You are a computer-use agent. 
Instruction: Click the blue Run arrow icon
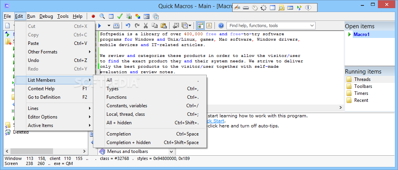click(99, 26)
